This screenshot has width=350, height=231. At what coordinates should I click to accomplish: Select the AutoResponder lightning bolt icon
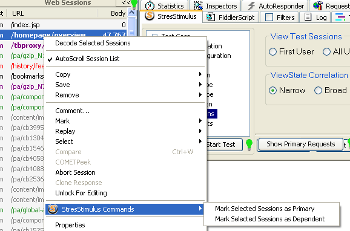pyautogui.click(x=251, y=6)
